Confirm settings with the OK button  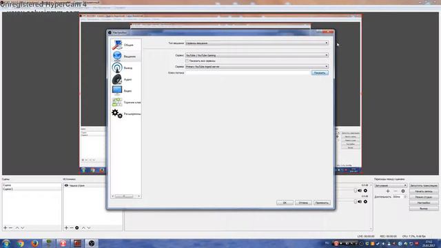coord(285,203)
